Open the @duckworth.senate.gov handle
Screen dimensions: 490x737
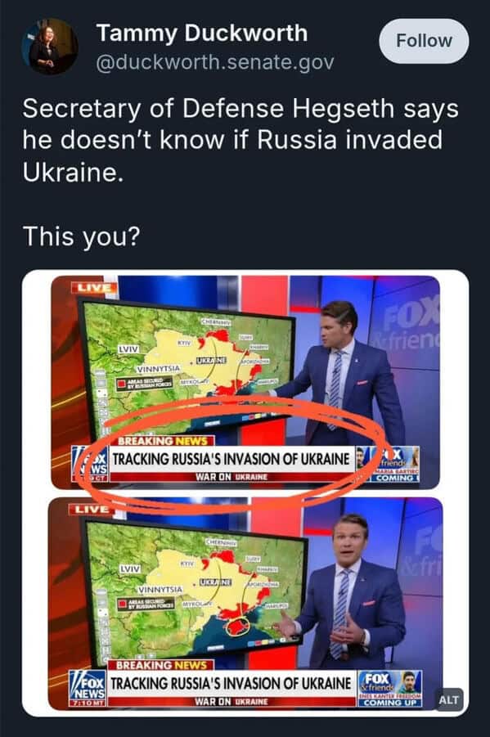coord(215,62)
